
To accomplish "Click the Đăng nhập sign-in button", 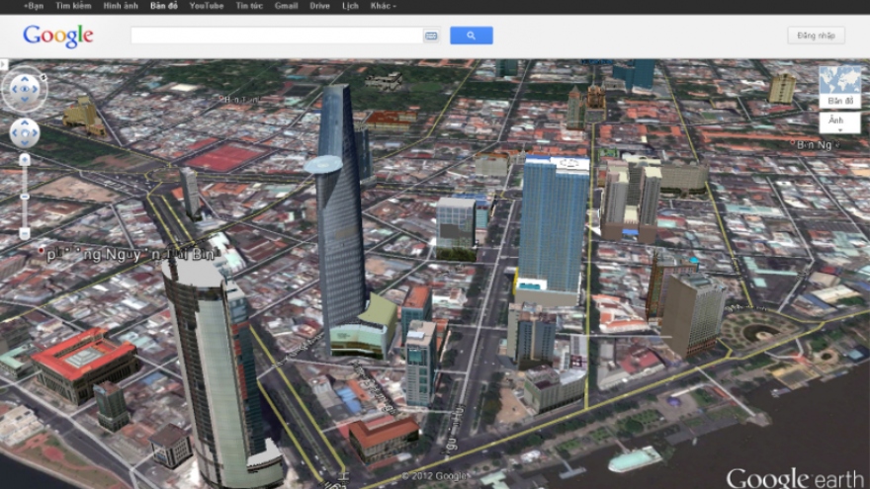I will point(816,36).
